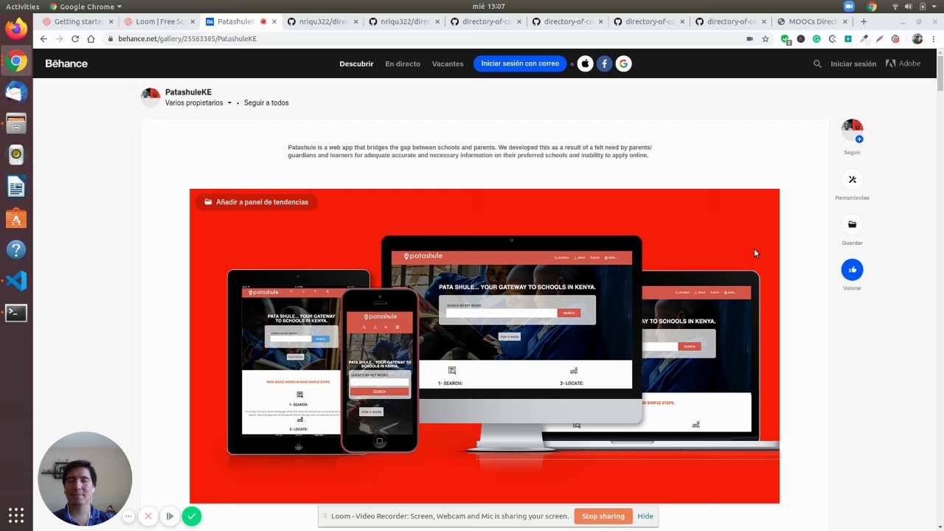
Task: Open Firefox from the Ubuntu dock
Action: point(16,29)
